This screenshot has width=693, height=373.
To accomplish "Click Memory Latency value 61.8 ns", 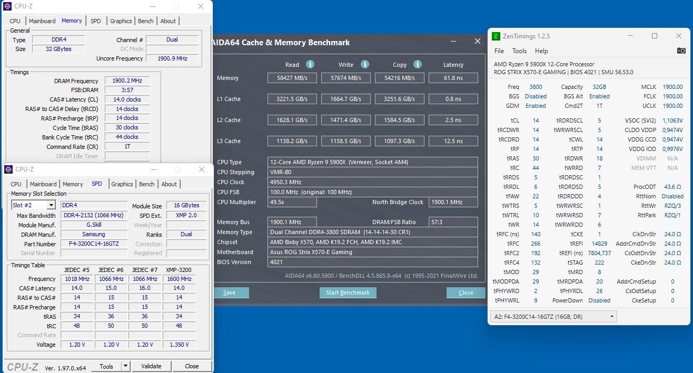I will coord(453,78).
